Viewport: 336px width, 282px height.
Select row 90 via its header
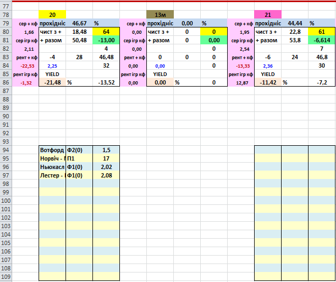click(x=6, y=116)
